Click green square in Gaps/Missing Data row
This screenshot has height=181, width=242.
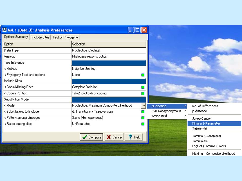143,87
